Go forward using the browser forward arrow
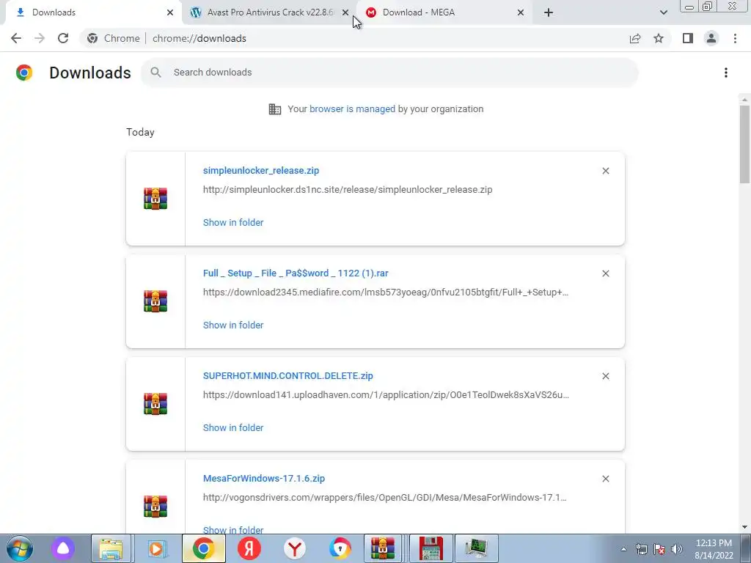The image size is (751, 563). [40, 38]
